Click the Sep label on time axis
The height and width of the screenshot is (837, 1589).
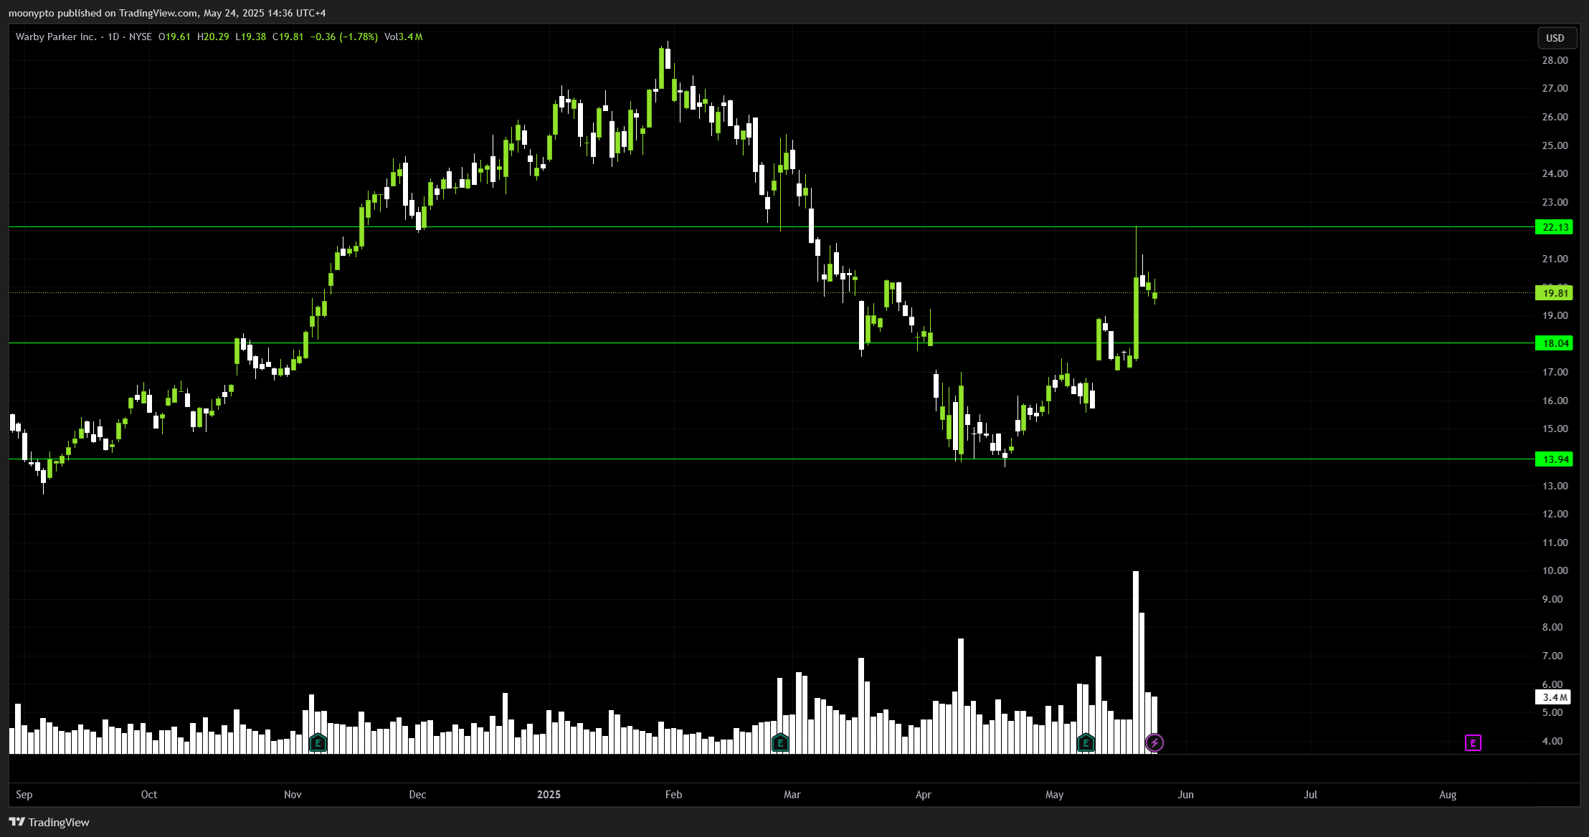pos(24,795)
